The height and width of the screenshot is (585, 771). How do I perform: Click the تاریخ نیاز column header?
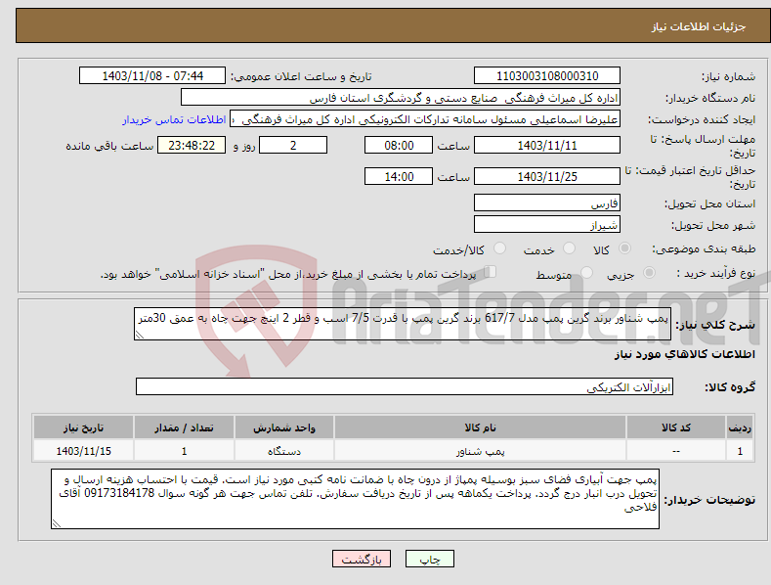pyautogui.click(x=84, y=427)
